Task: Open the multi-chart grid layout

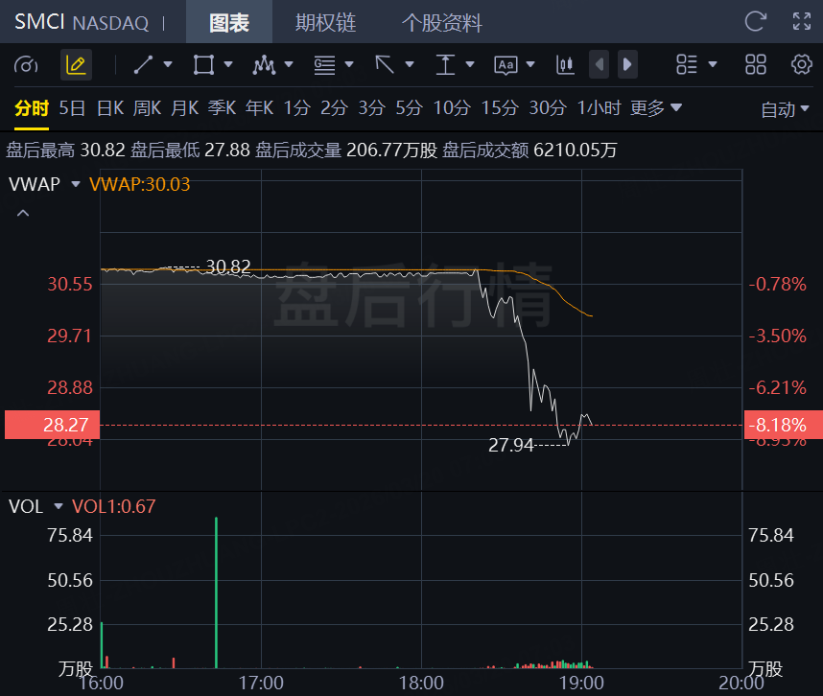Action: click(x=756, y=65)
